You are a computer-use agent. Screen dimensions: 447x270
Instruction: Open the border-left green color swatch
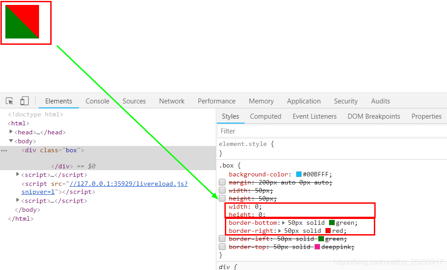[x=321, y=238]
